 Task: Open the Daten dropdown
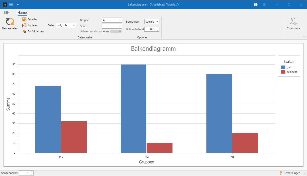(66, 25)
